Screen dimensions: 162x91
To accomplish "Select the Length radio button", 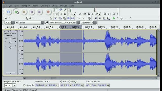I will [x=69, y=81].
